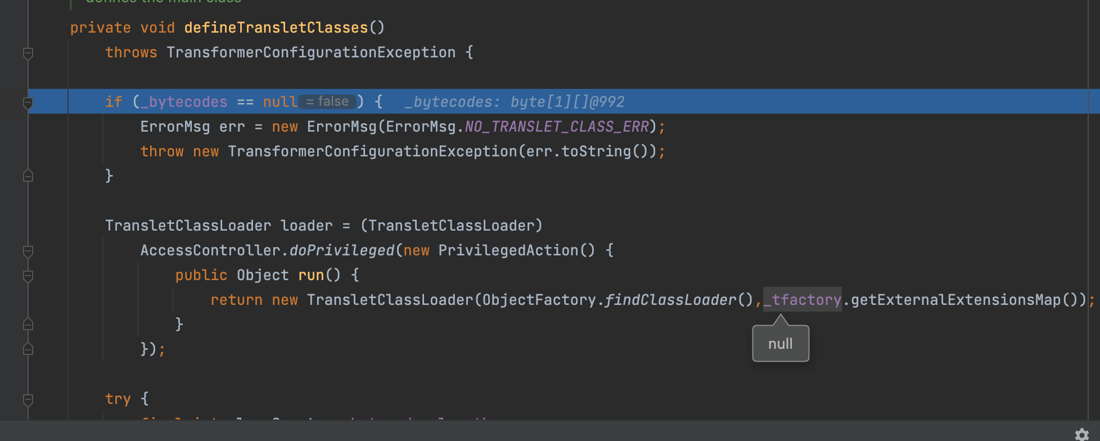
Task: Click the doPrivileged method call
Action: point(342,250)
